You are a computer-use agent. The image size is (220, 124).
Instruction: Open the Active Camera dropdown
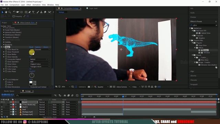click(x=123, y=87)
